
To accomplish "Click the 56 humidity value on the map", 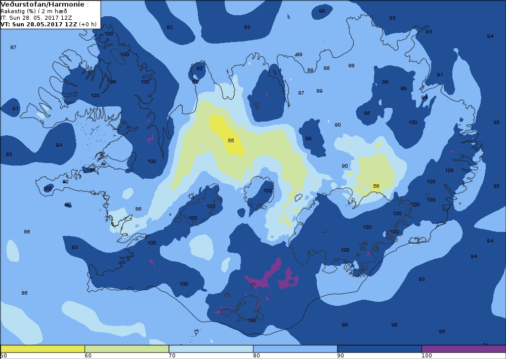I will point(376,186).
